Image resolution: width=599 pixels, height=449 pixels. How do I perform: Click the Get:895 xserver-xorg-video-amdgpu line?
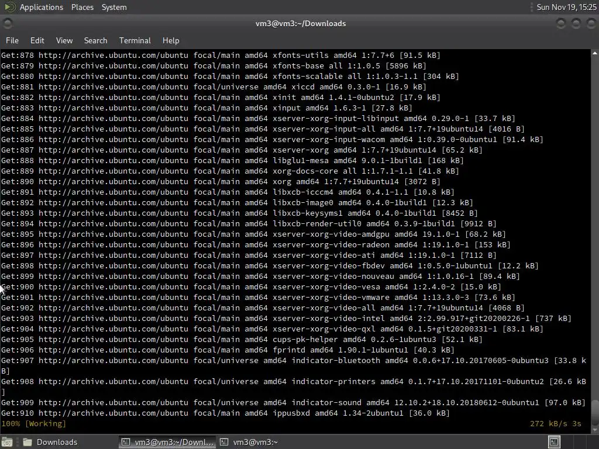(253, 234)
